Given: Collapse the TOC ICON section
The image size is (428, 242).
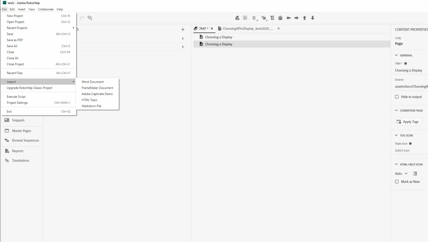Looking at the screenshot, I should coord(396,135).
